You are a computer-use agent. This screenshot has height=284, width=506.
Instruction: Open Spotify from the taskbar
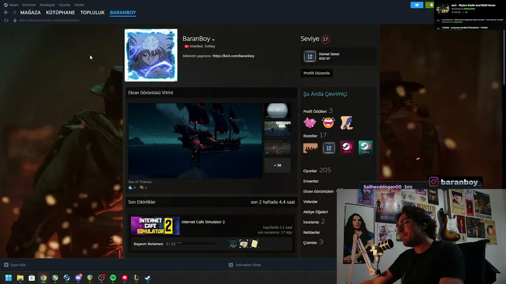113,278
